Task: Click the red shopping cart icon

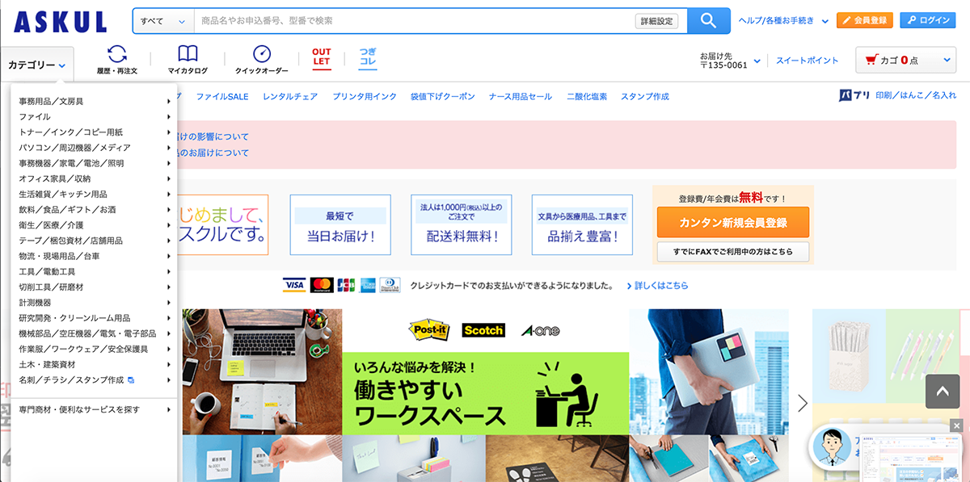Action: tap(871, 60)
